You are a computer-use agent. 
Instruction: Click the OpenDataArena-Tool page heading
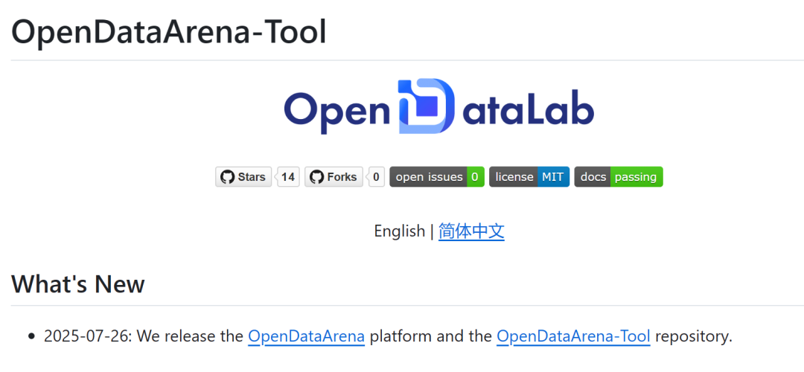point(169,32)
